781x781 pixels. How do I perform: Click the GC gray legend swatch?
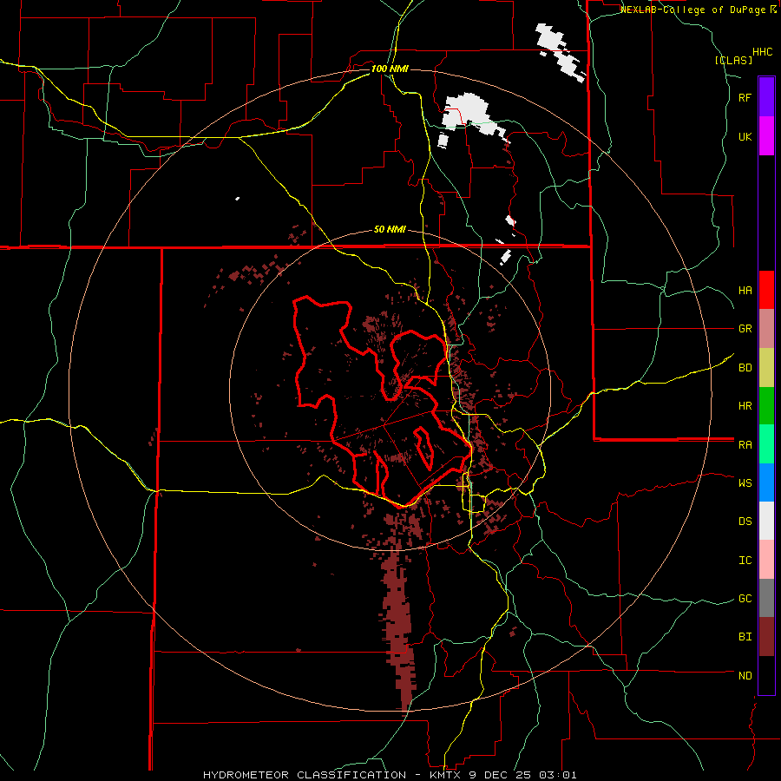(766, 598)
